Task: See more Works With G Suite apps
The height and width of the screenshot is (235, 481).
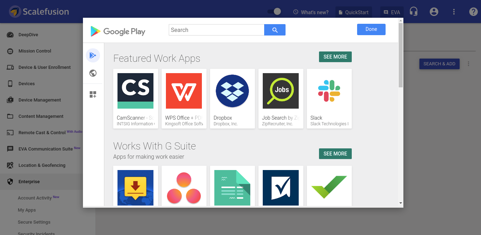Action: (335, 154)
